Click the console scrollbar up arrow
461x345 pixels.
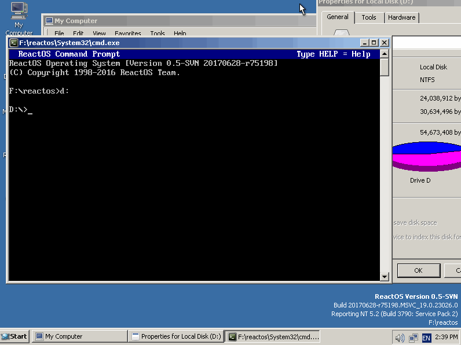[x=385, y=54]
